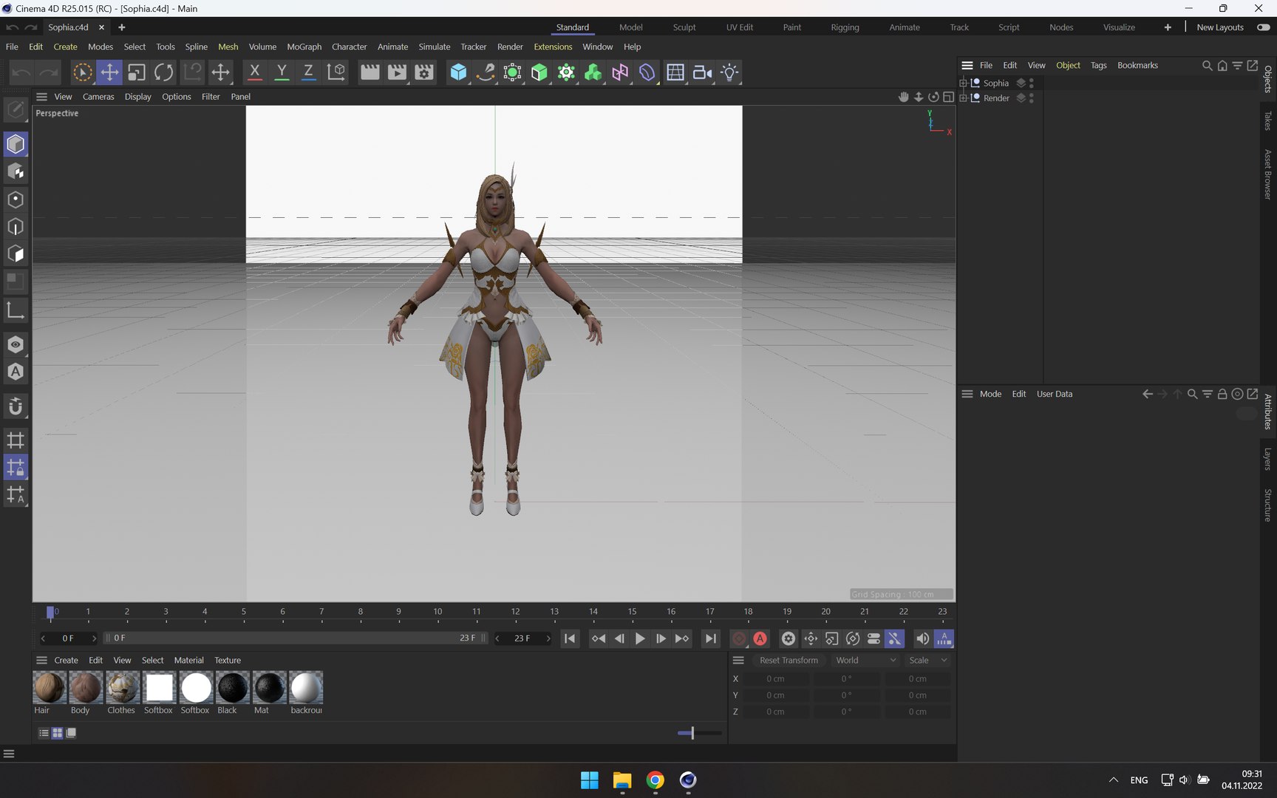
Task: Select Texture mode icon in left palette
Action: (x=16, y=171)
